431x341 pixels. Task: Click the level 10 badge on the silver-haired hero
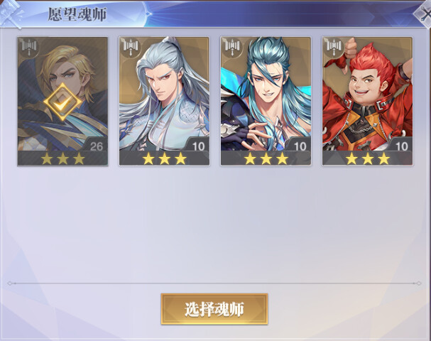pyautogui.click(x=198, y=145)
